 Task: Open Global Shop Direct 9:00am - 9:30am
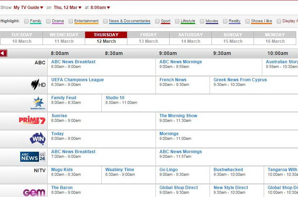pos(179,188)
